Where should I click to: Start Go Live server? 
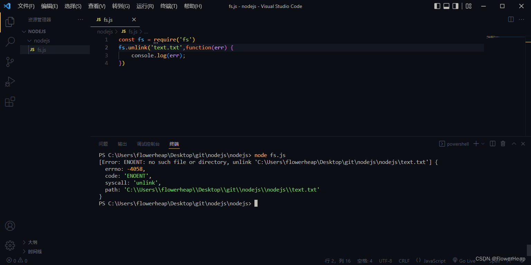(x=464, y=261)
